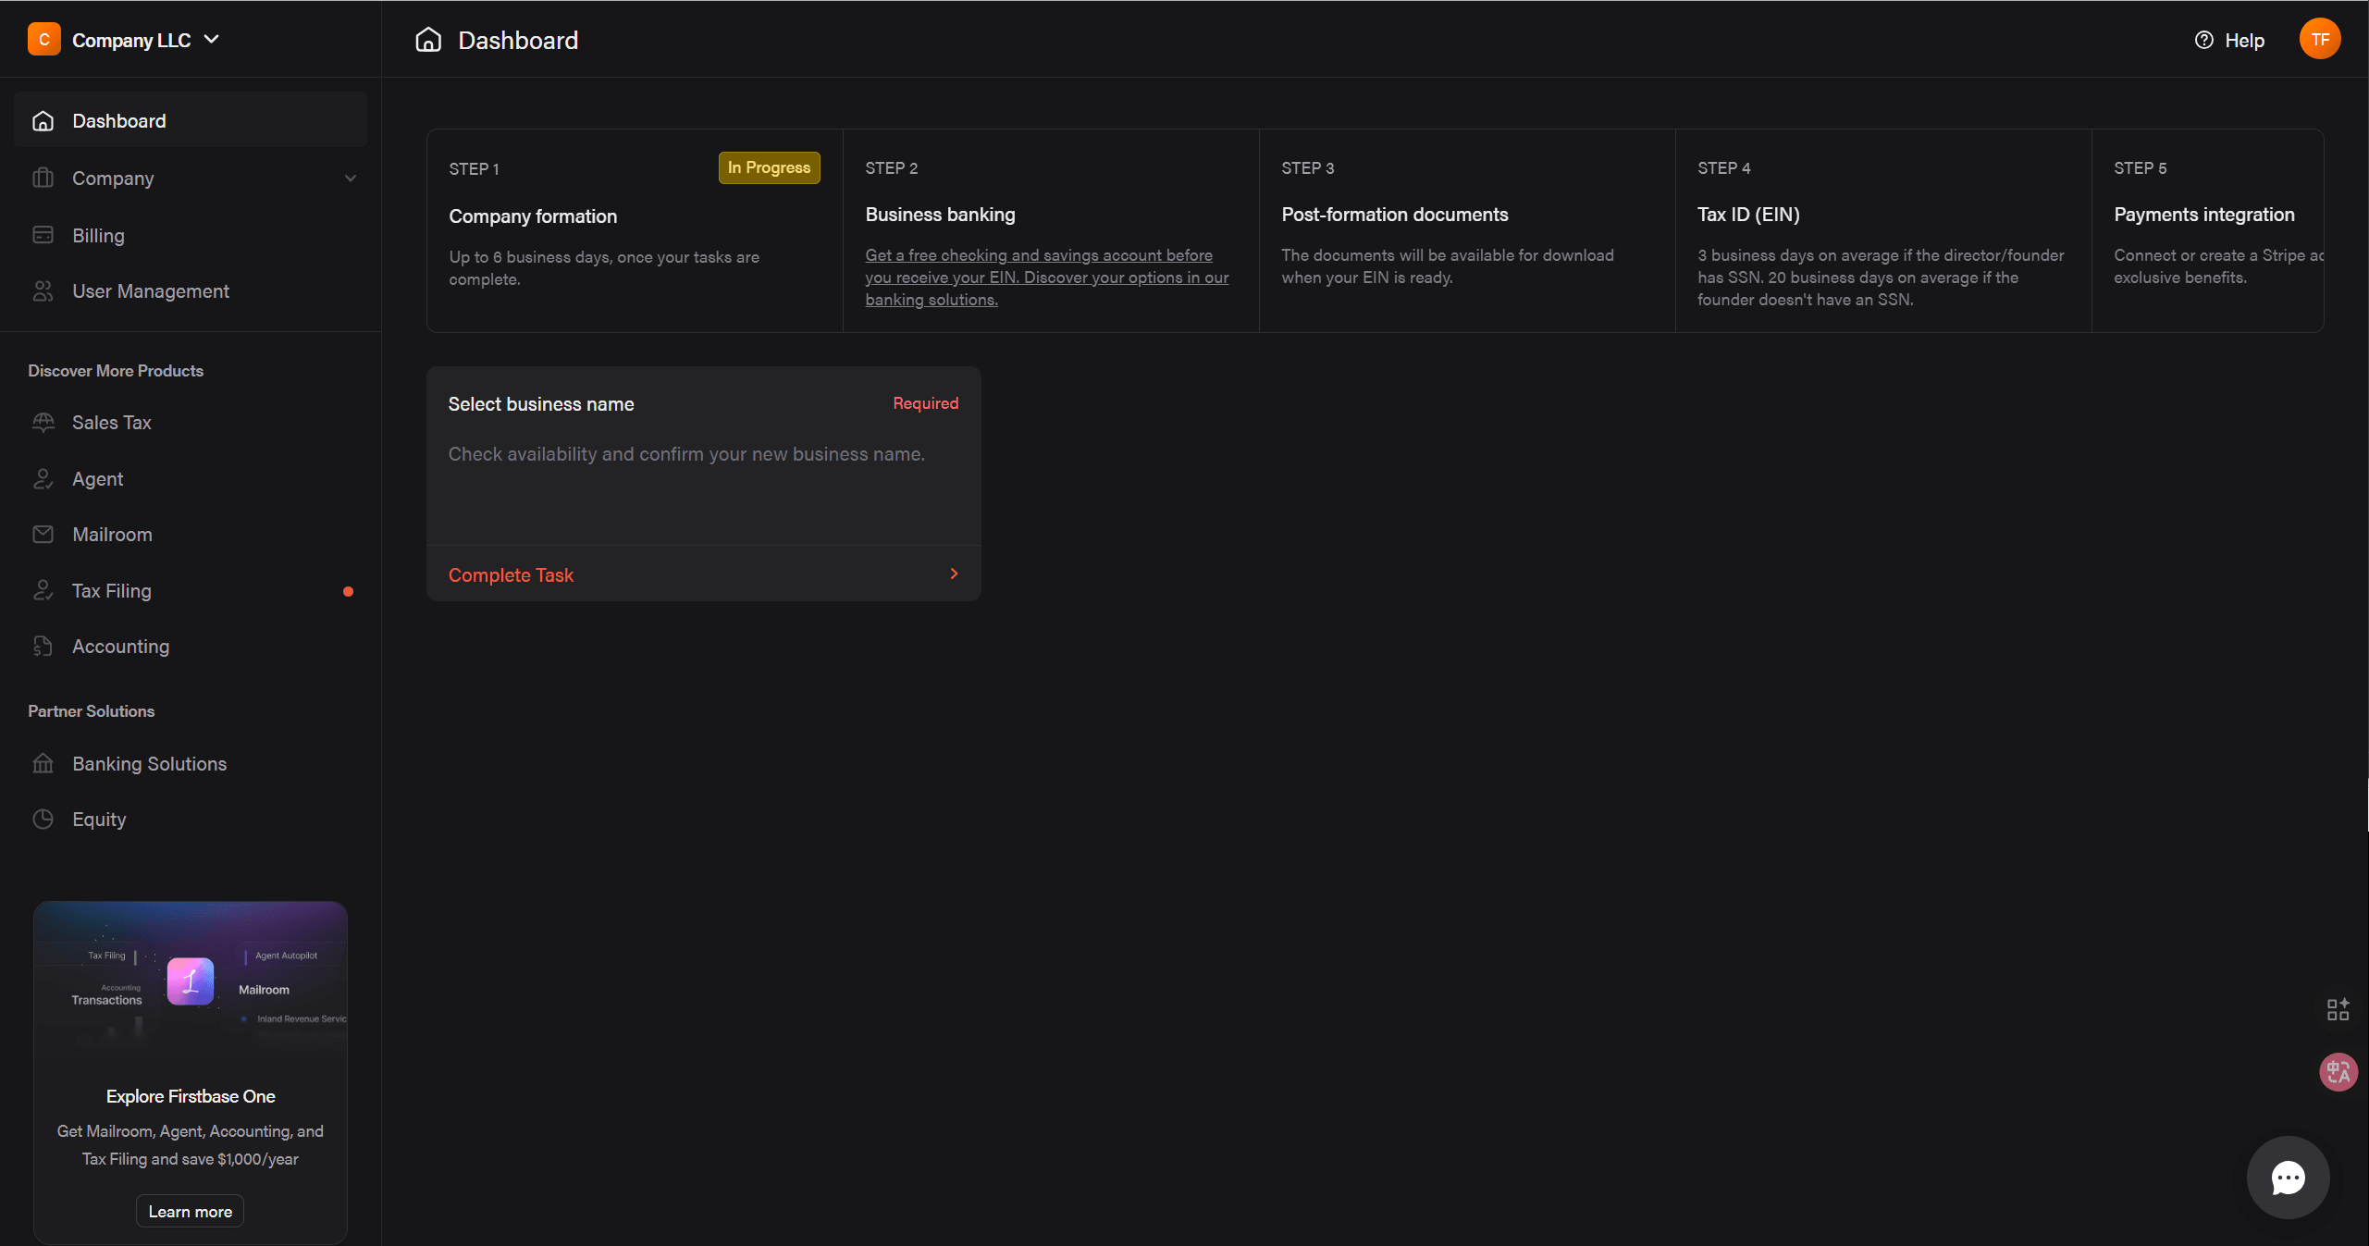Screen dimensions: 2369x1246
Task: Click Complete Task link
Action: (x=511, y=575)
